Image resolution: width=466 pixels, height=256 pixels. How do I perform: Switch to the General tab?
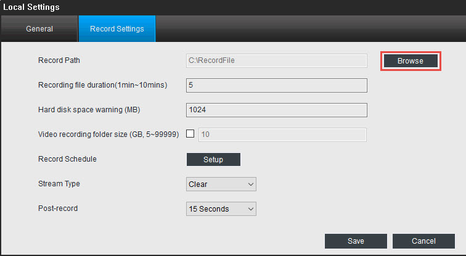(x=39, y=29)
